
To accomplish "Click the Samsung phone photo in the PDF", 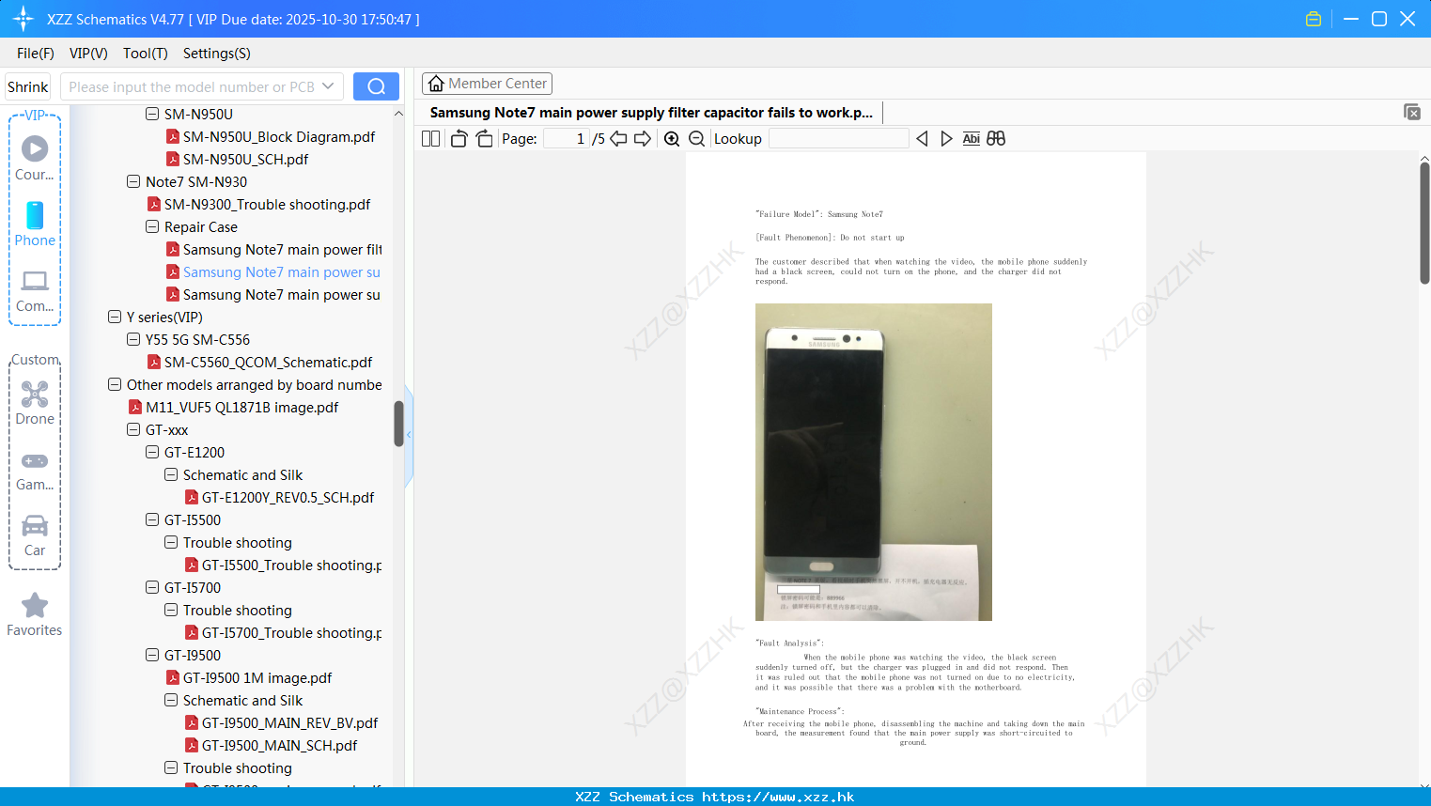I will (x=874, y=461).
